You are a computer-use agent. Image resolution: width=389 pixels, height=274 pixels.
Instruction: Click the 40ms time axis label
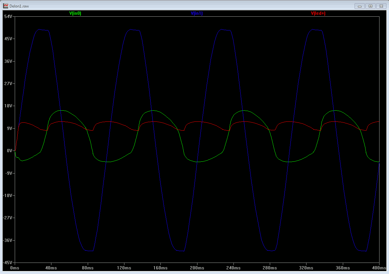(51, 268)
